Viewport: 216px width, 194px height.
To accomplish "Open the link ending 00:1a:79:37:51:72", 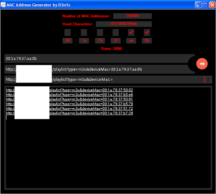I will click(x=70, y=109).
